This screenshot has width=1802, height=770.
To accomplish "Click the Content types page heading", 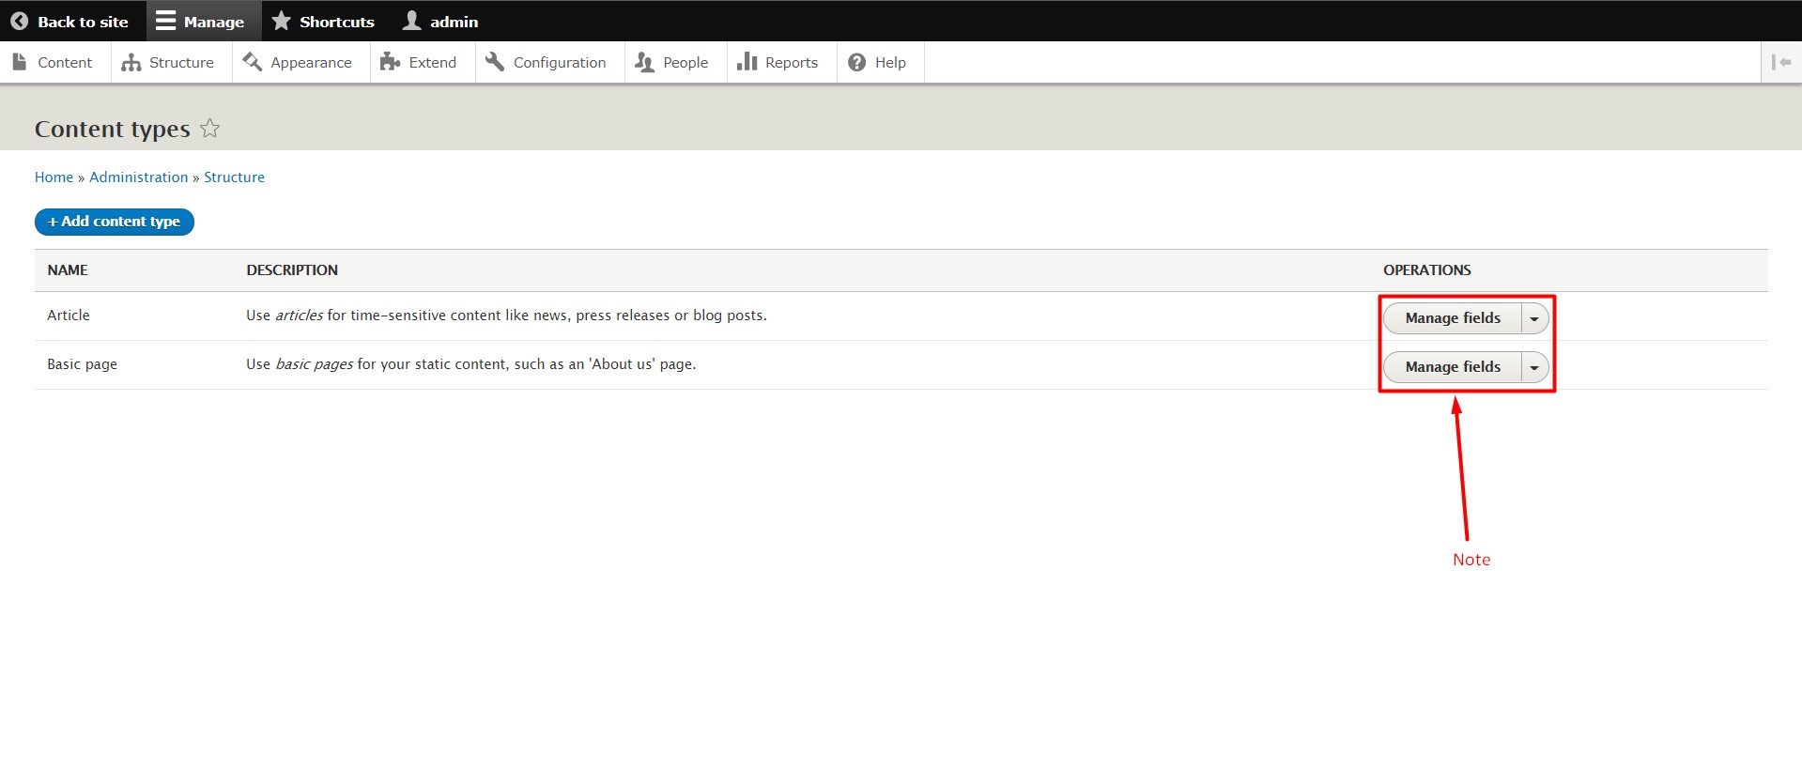I will click(113, 129).
